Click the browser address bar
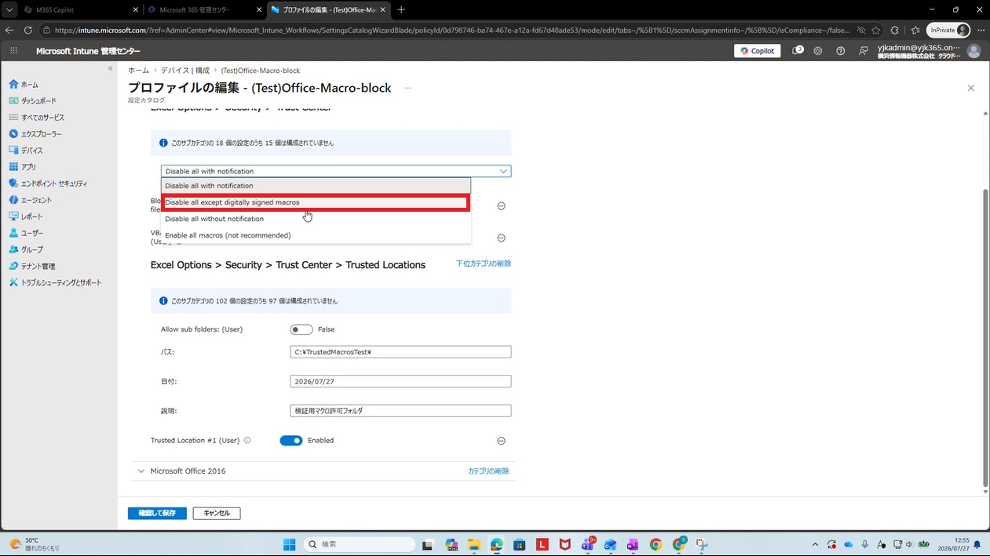This screenshot has width=990, height=556. [451, 31]
